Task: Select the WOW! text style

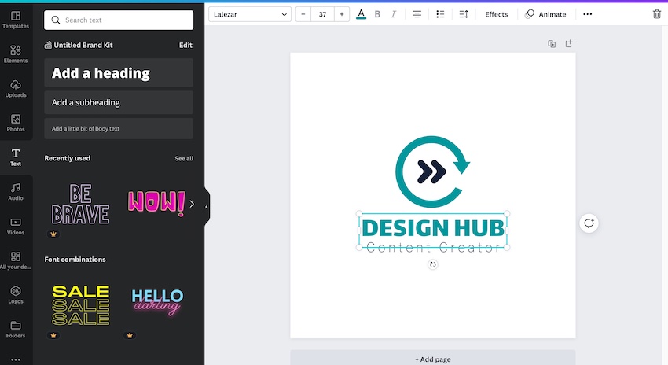Action: [x=156, y=202]
